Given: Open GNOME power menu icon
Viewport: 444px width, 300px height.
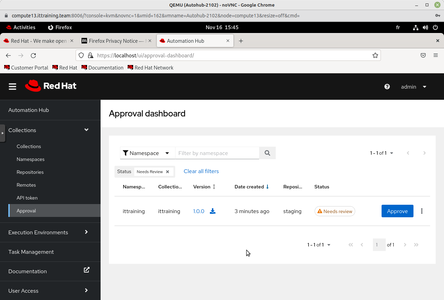Looking at the screenshot, I should coord(435,27).
